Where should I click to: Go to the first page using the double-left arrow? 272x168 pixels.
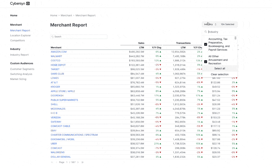point(52,162)
